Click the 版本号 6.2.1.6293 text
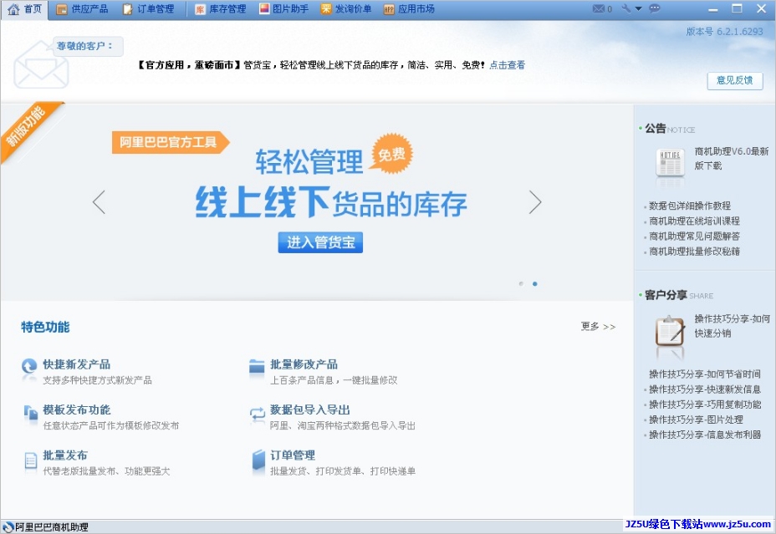 click(724, 32)
